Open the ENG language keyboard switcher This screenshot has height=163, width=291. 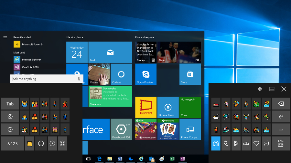(x=281, y=143)
